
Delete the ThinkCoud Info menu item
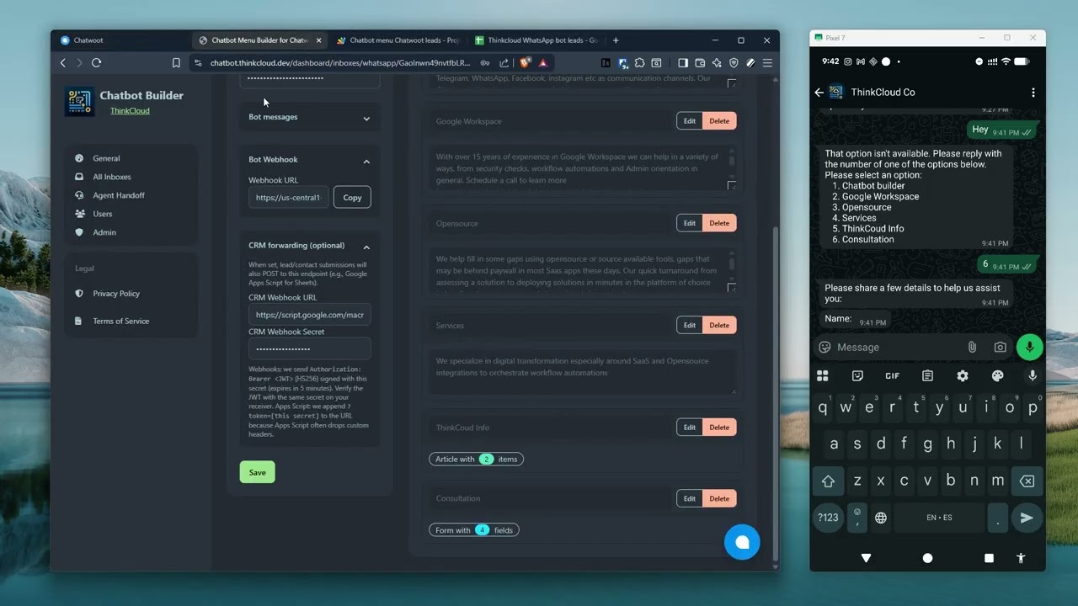coord(719,427)
